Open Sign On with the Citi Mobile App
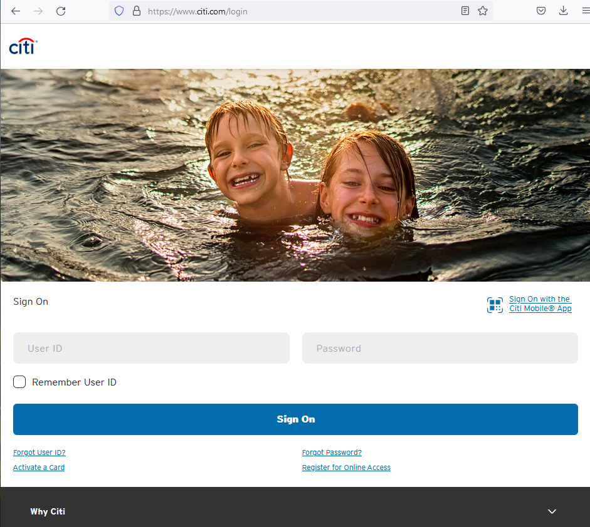The image size is (590, 527). coord(540,304)
